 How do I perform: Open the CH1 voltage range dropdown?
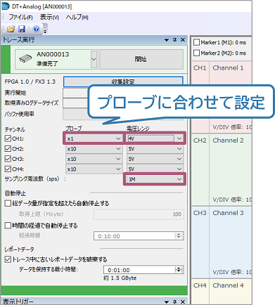155,138
